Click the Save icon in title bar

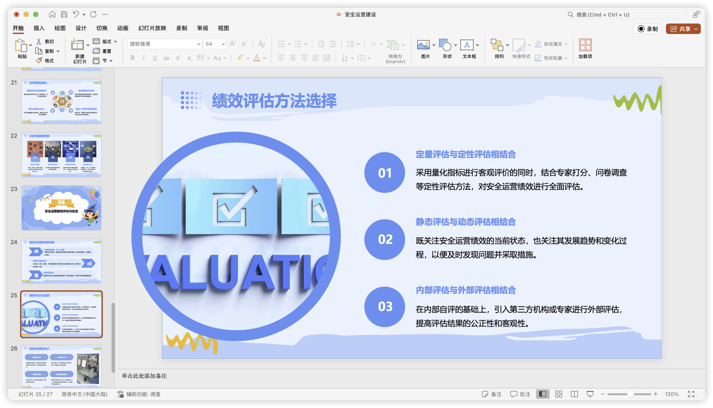pos(64,14)
